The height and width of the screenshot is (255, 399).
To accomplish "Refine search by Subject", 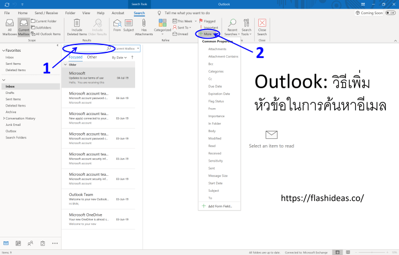I will 128,26.
